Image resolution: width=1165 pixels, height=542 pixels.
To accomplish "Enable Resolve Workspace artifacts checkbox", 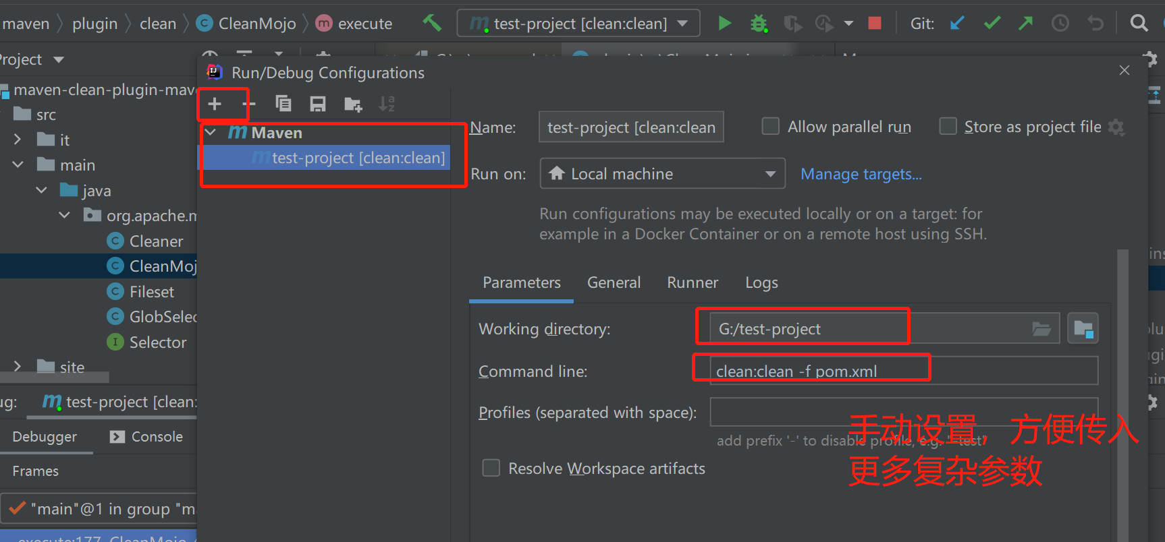I will (x=491, y=468).
